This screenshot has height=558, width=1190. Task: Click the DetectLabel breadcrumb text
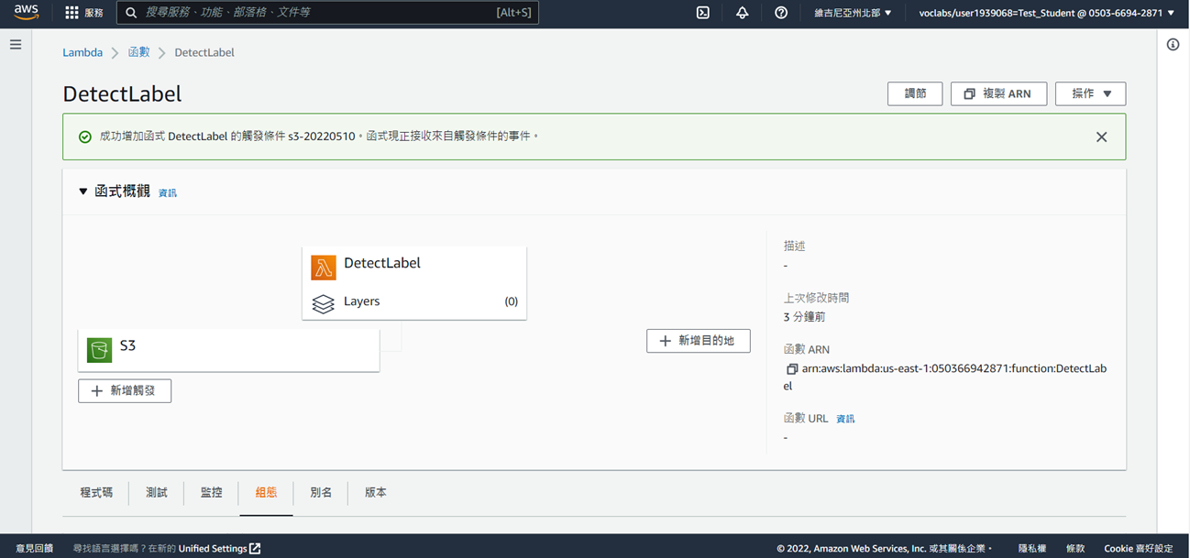204,53
